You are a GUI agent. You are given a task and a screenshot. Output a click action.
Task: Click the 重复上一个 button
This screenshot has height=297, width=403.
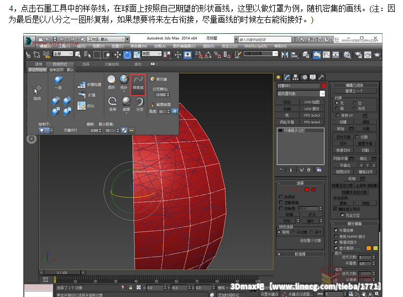click(x=354, y=91)
